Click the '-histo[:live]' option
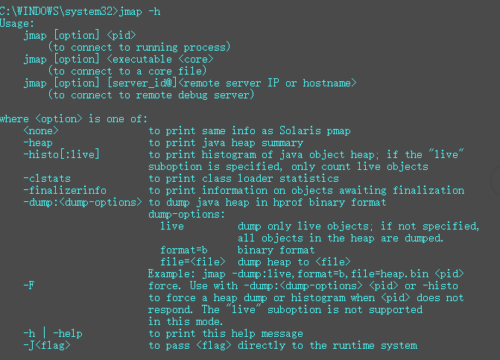The image size is (500, 360). point(62,154)
